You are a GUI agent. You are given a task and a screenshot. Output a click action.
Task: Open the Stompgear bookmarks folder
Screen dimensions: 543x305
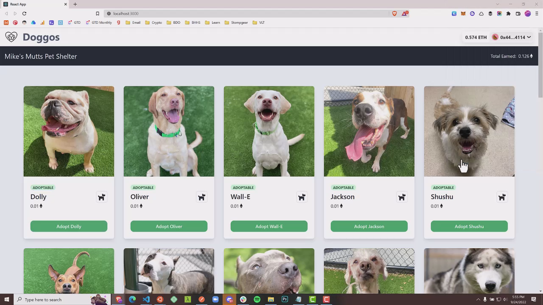(236, 22)
